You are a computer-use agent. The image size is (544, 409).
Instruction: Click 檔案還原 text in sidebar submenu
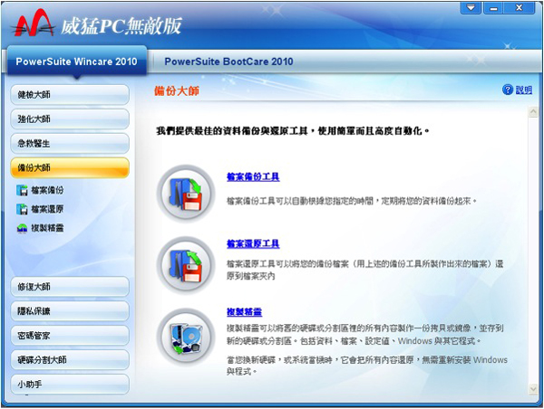[47, 209]
